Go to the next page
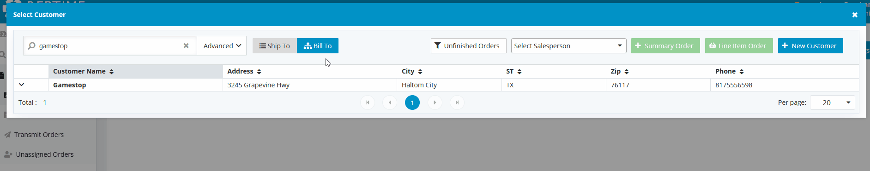The width and height of the screenshot is (870, 171). click(435, 103)
